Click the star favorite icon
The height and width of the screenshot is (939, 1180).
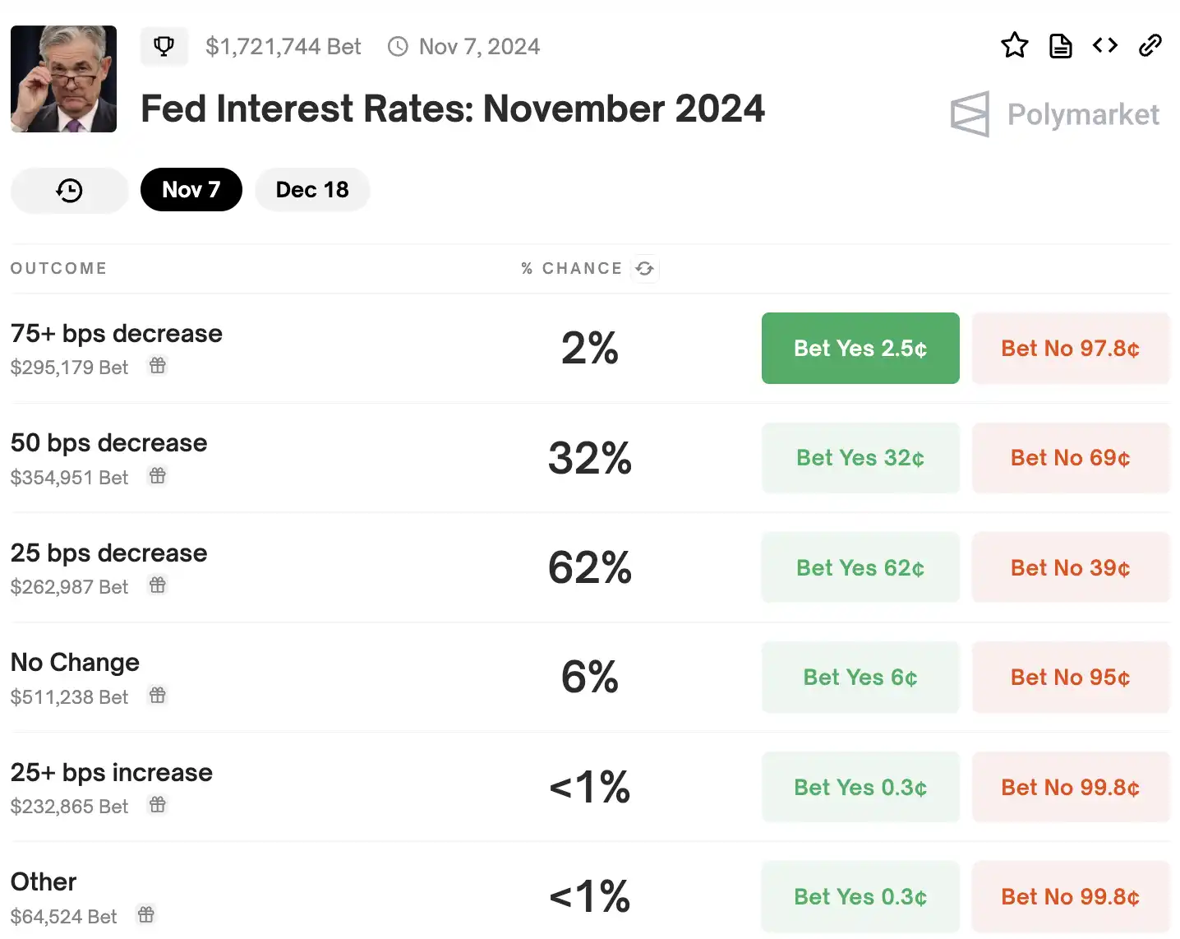pos(1015,45)
